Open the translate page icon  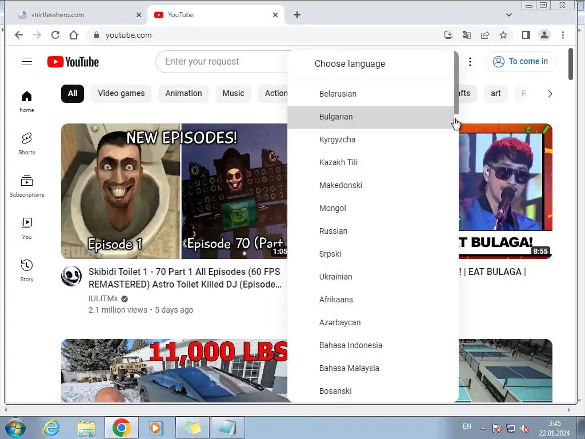coord(466,35)
